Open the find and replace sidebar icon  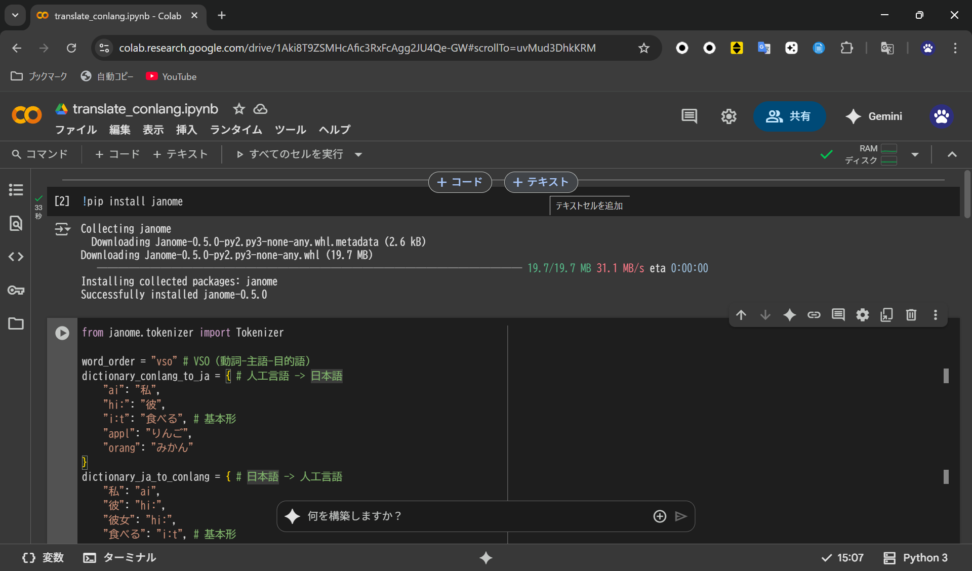[x=16, y=223]
